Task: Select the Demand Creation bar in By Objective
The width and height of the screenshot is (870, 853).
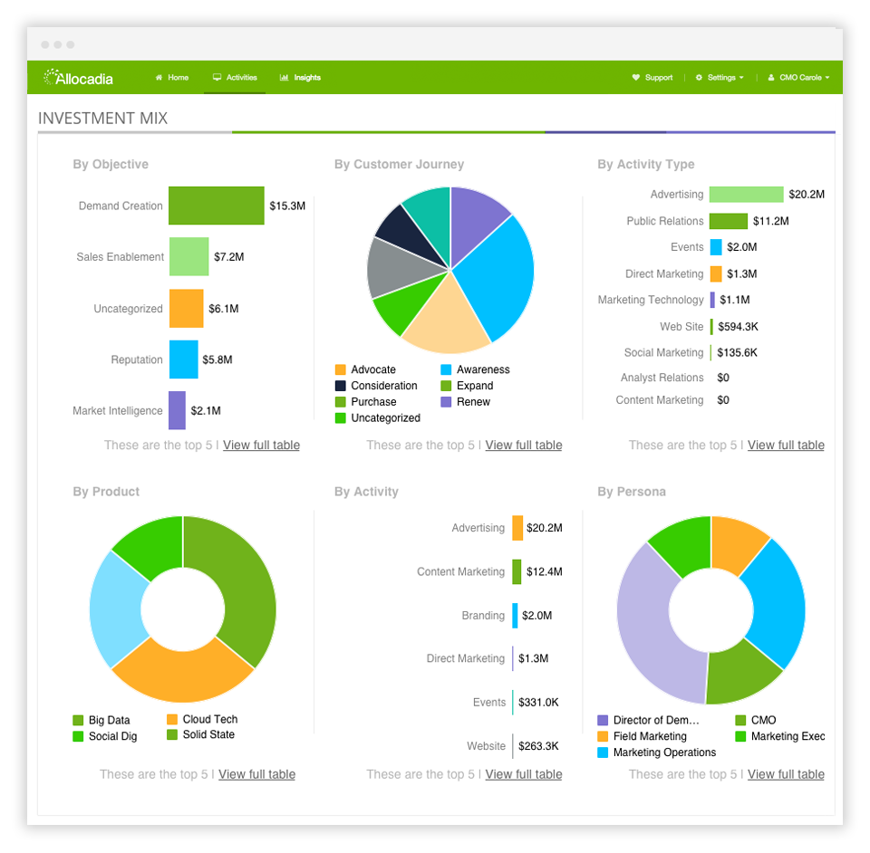Action: 216,206
